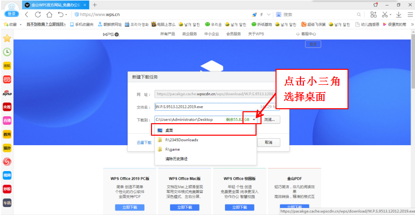Image resolution: width=415 pixels, height=215 pixels.
Task: Click the page vertical scrollbar thumb
Action: click(x=413, y=61)
